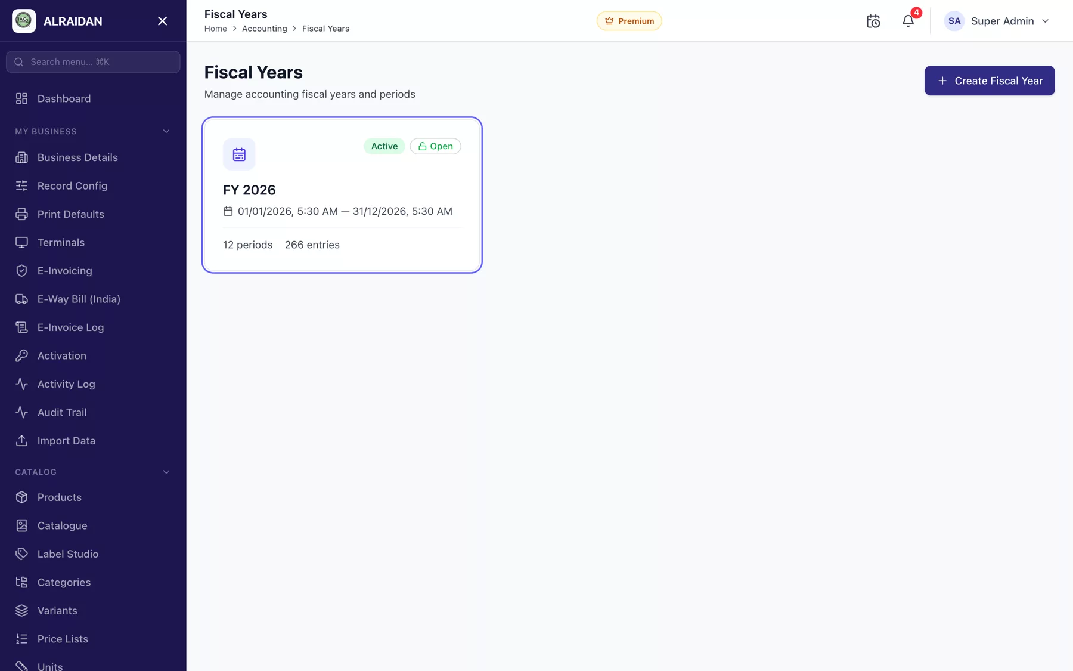Close the sidebar with the X icon
This screenshot has width=1073, height=671.
(162, 21)
